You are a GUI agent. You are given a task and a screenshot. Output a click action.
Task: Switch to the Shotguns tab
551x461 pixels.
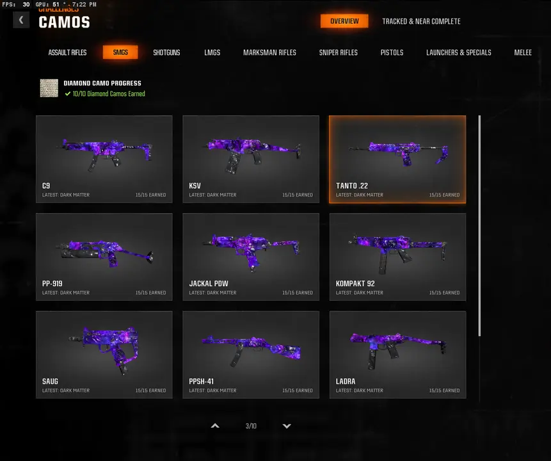(x=166, y=53)
